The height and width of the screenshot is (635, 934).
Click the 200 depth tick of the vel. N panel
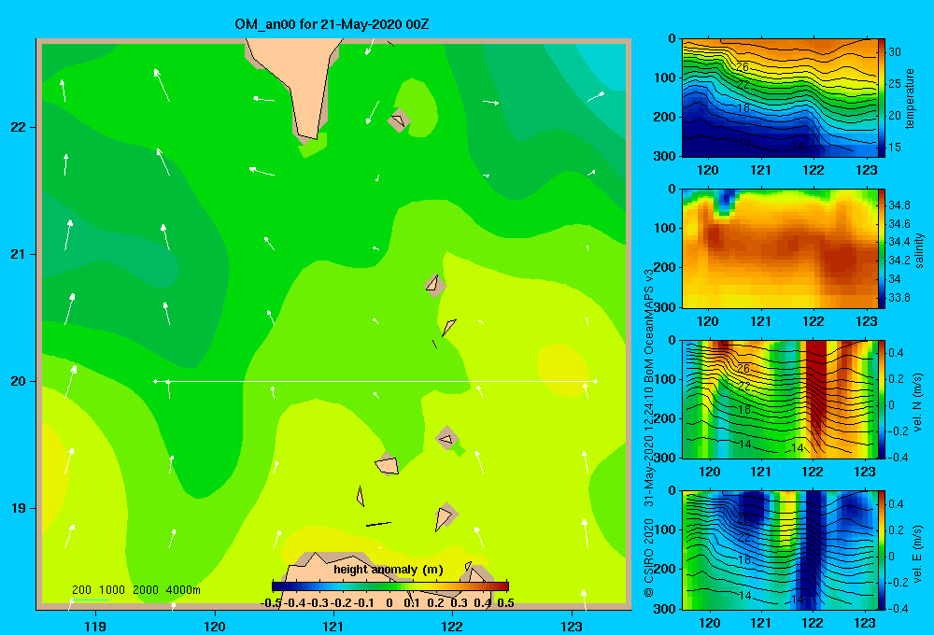pos(664,418)
